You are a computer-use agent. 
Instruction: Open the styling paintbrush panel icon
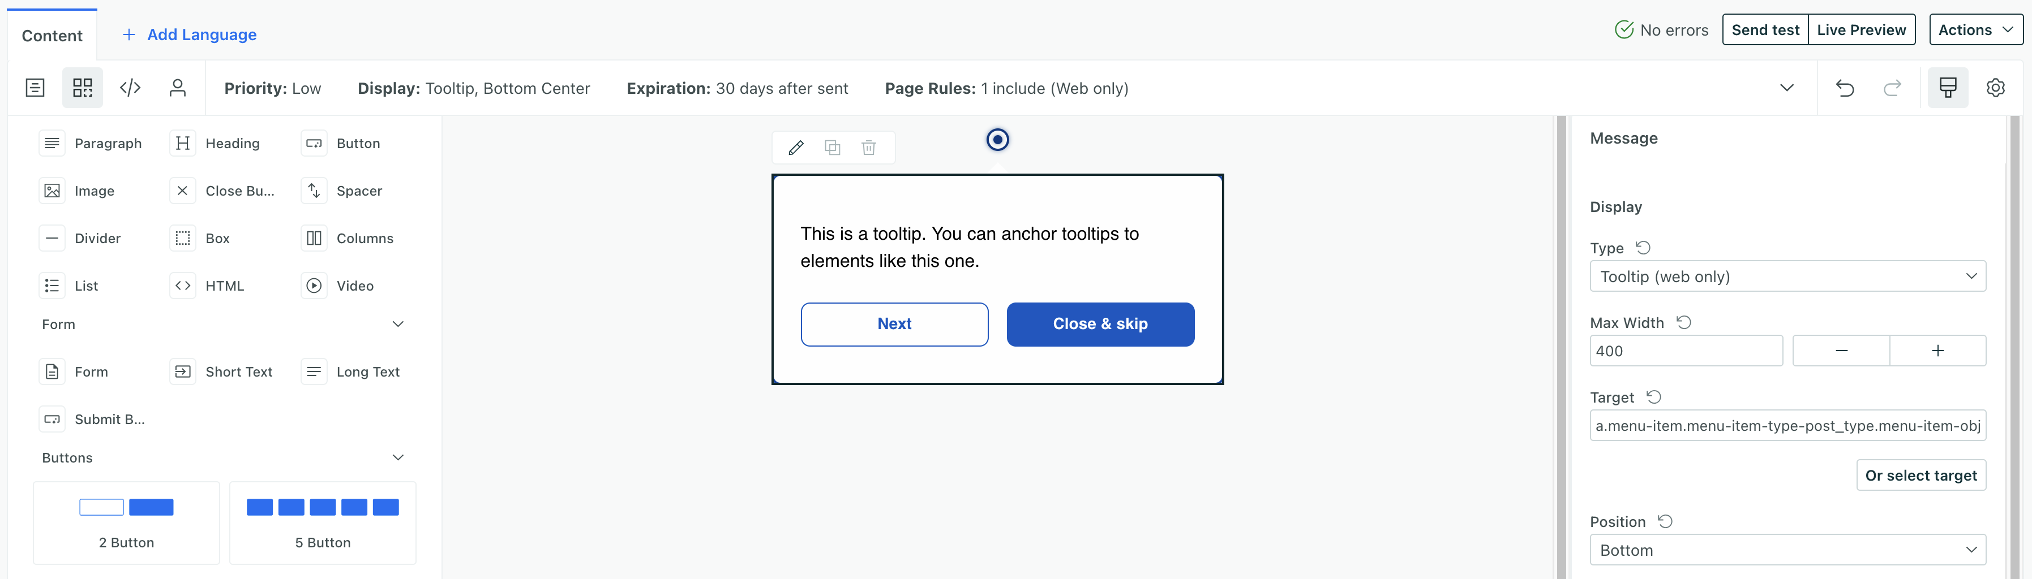(1948, 88)
